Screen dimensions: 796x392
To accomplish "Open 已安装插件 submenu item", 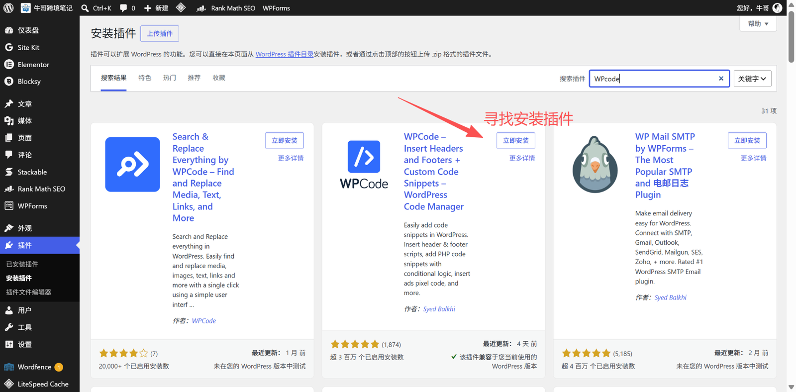I will tap(22, 264).
